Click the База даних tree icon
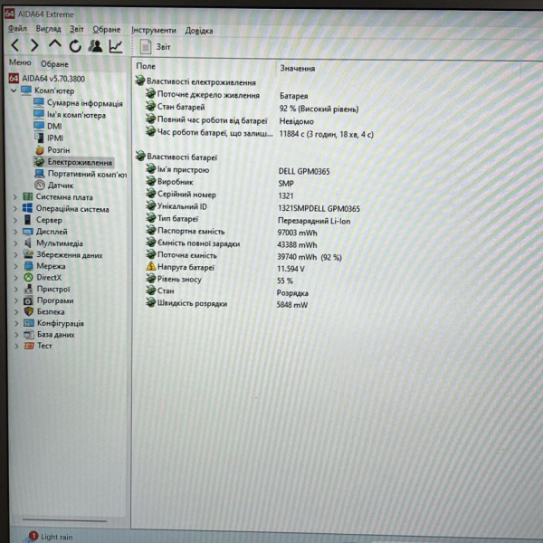 [x=28, y=335]
